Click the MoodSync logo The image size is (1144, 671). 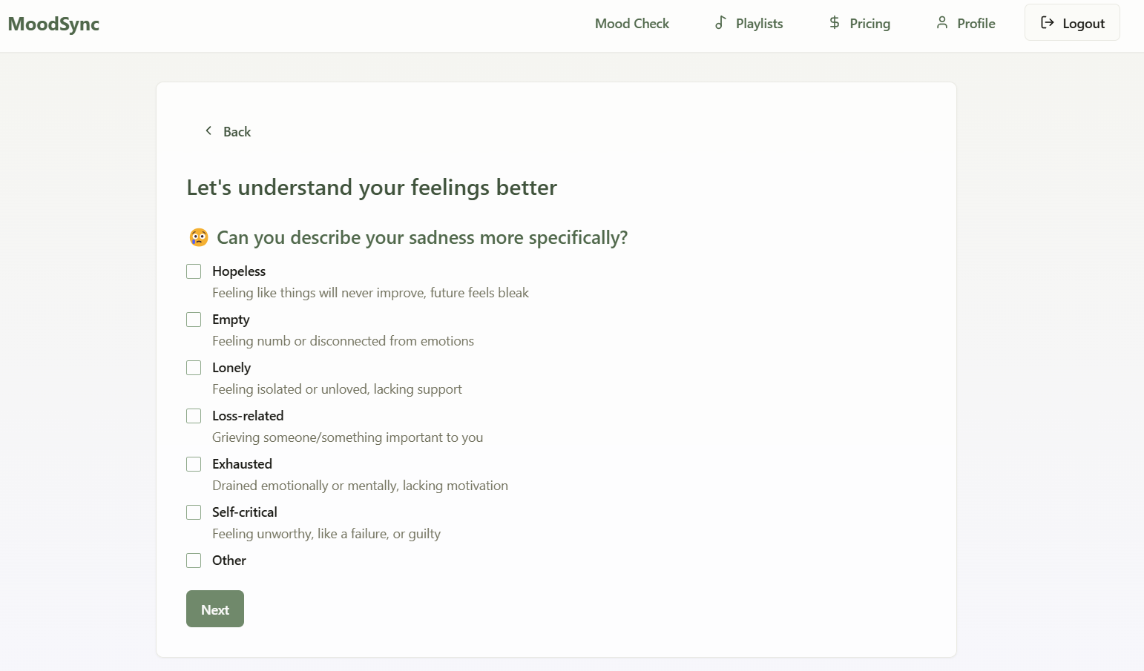tap(53, 24)
